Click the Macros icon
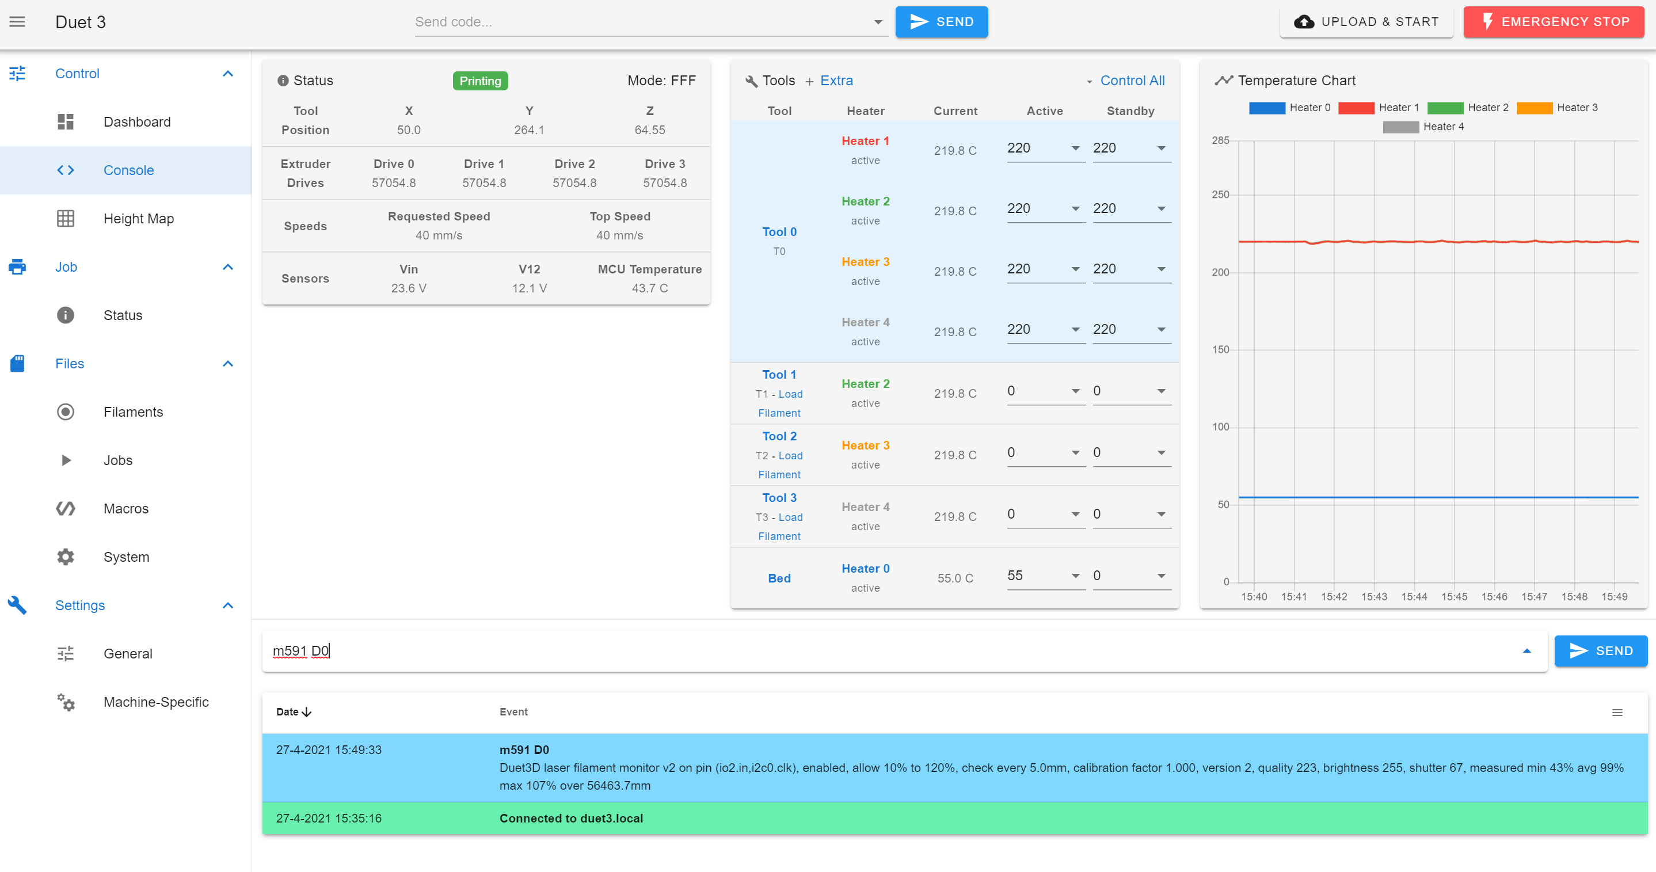The image size is (1656, 872). (x=66, y=508)
